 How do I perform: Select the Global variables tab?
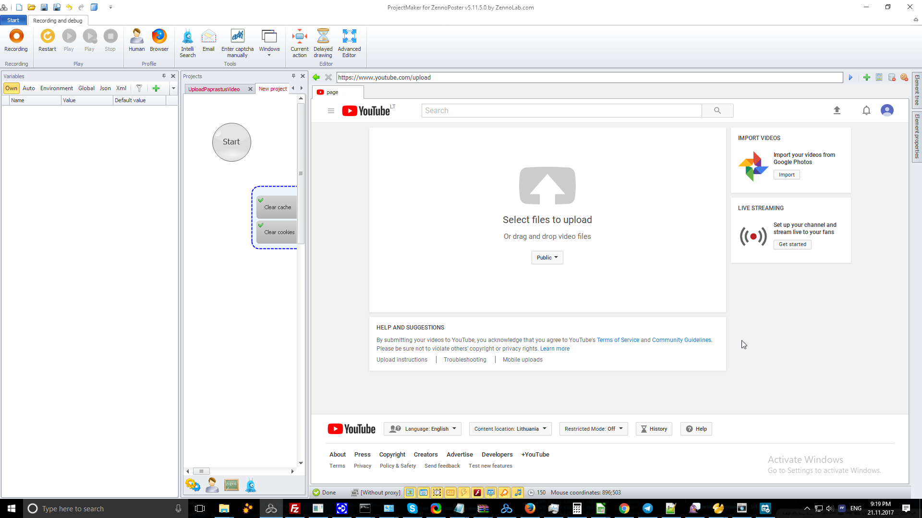click(x=86, y=88)
